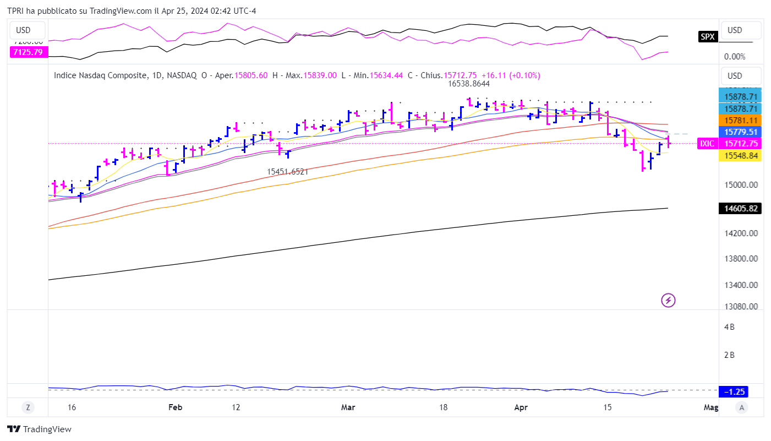771x441 pixels.
Task: Open the USD currency selector at top left
Action: [23, 30]
